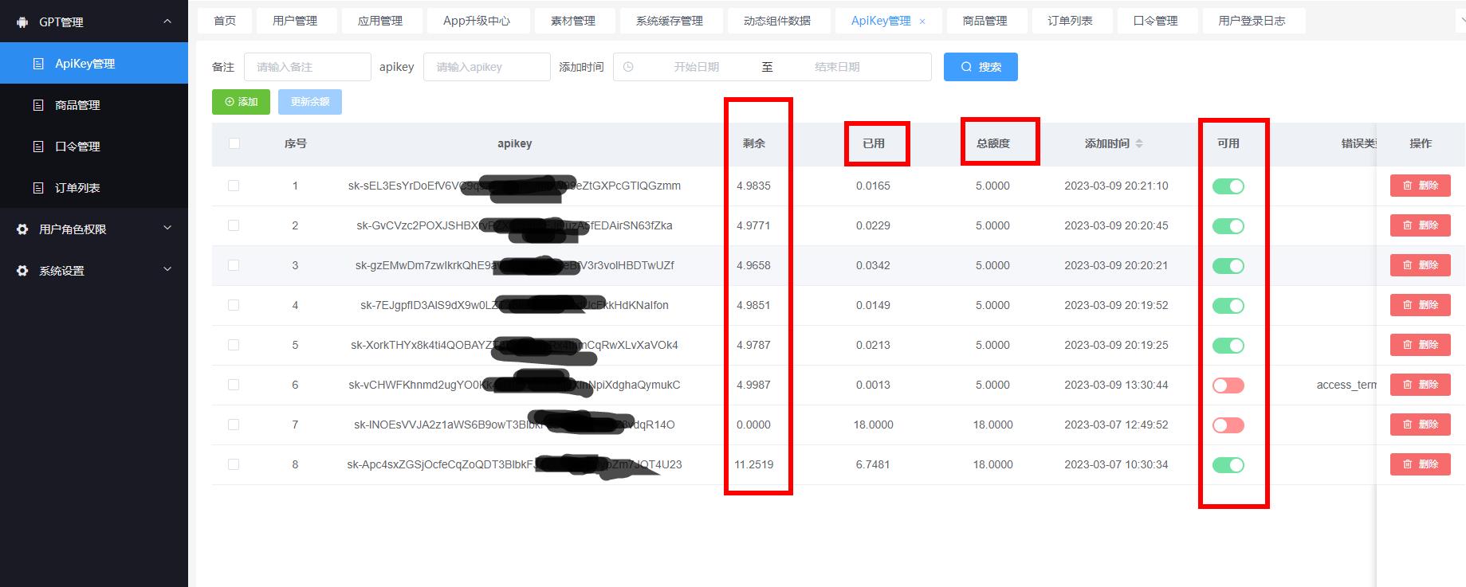1466x587 pixels.
Task: Click the green 添加 button
Action: pyautogui.click(x=241, y=102)
